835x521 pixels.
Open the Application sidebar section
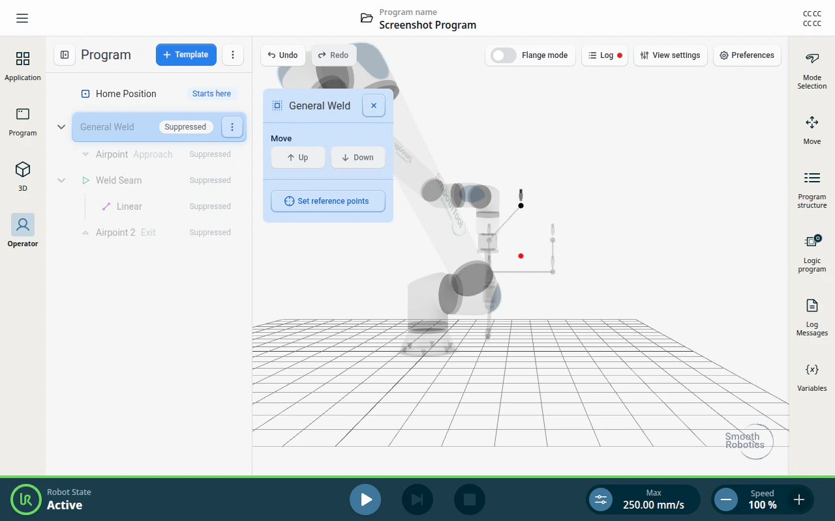(23, 66)
